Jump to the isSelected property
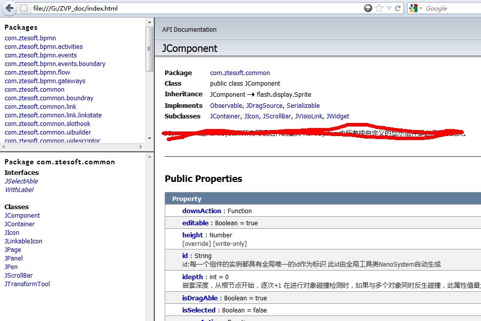This screenshot has height=321, width=481. point(199,310)
